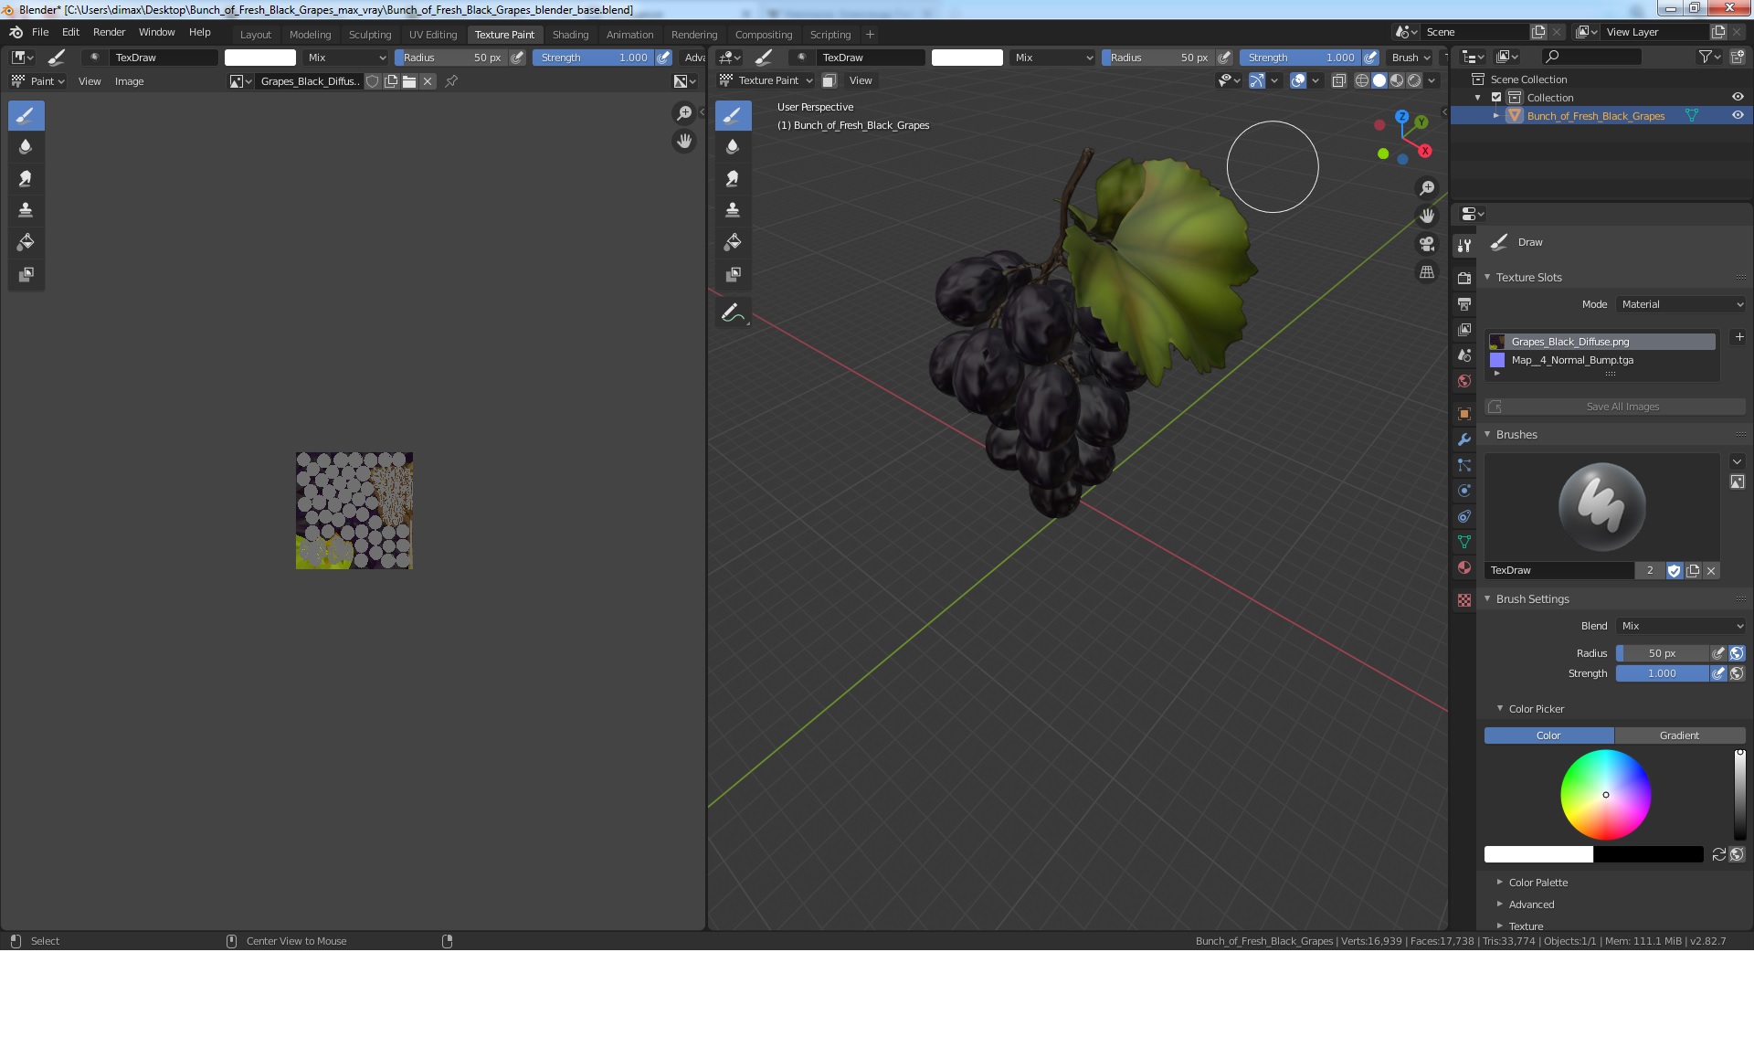Select the Fill tool in 3D viewport toolbar
1754x1058 pixels.
pyautogui.click(x=733, y=242)
